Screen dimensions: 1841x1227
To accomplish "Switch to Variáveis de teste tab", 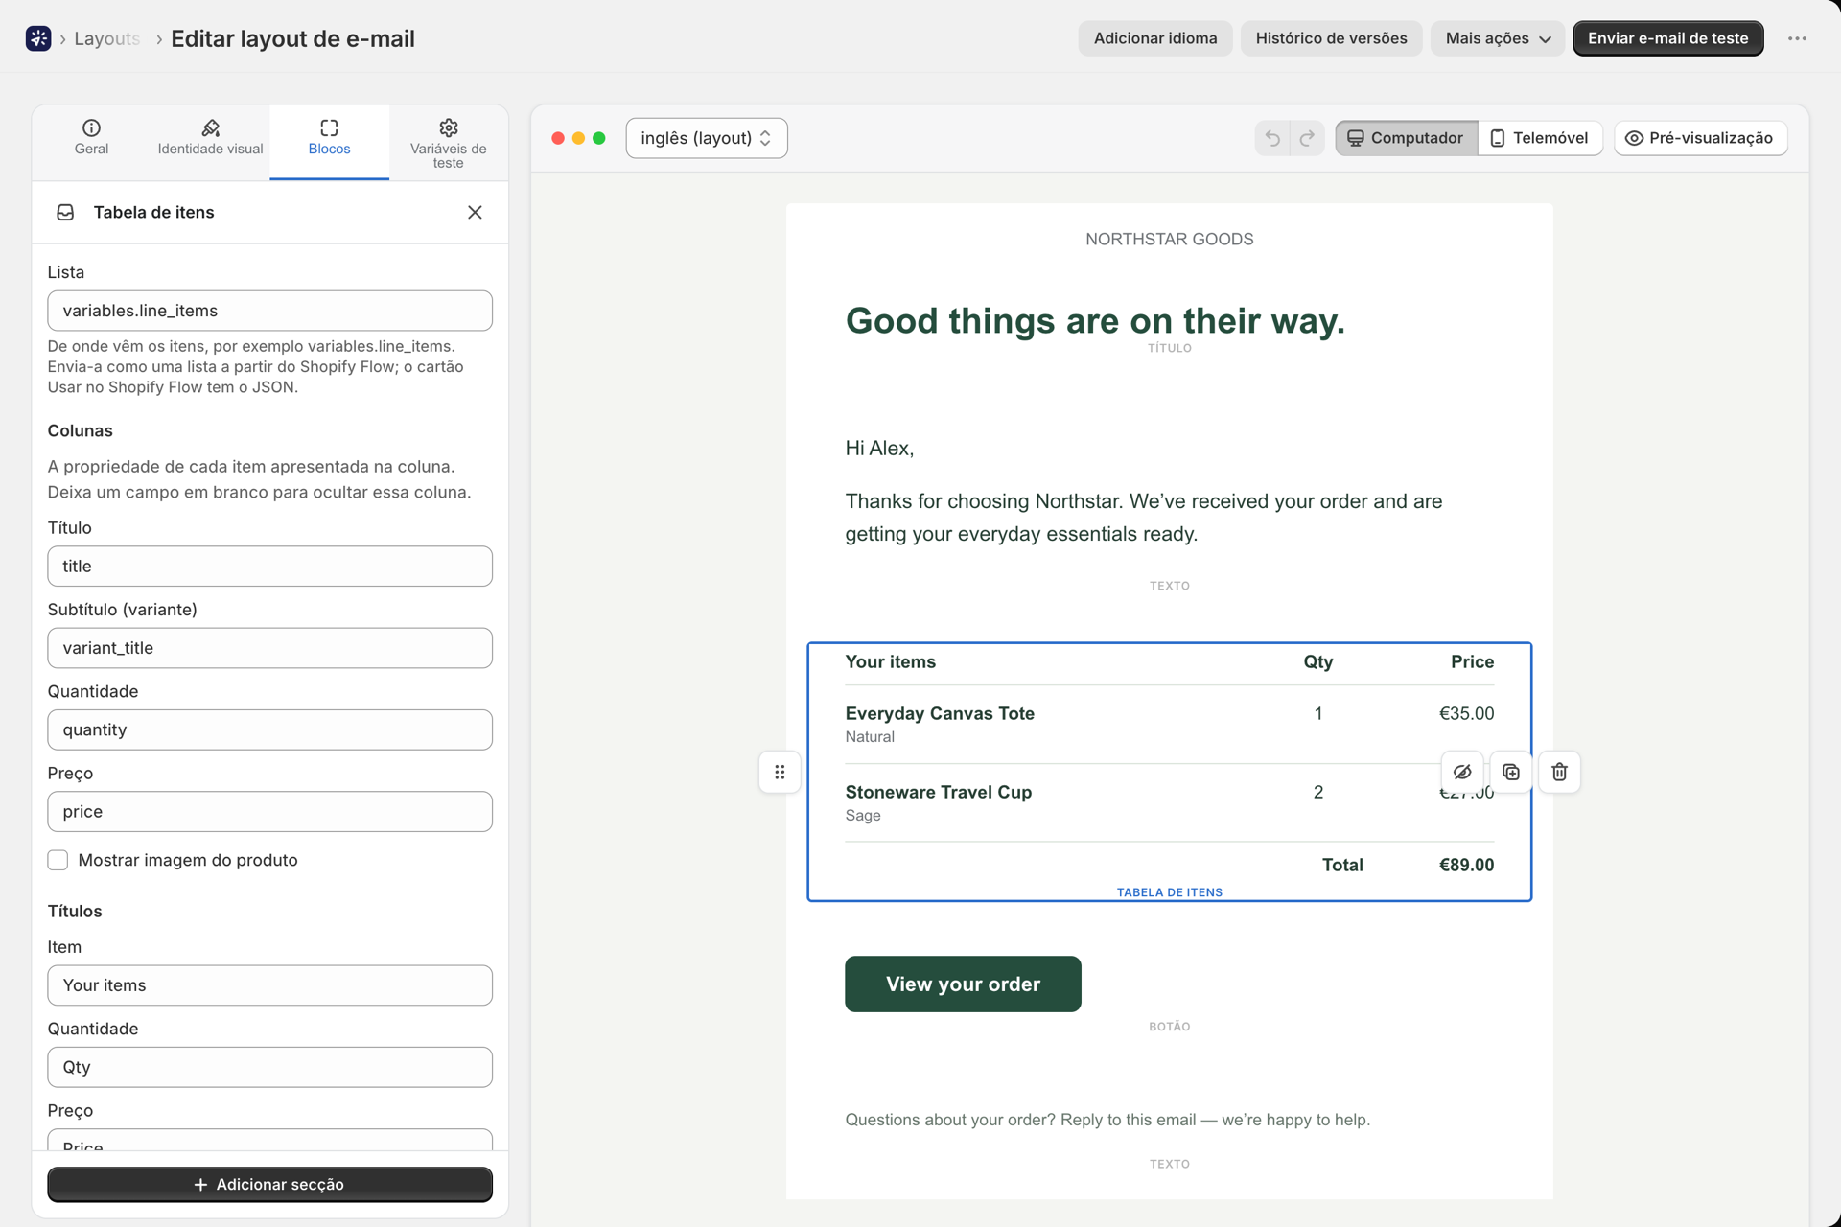I will coord(448,143).
